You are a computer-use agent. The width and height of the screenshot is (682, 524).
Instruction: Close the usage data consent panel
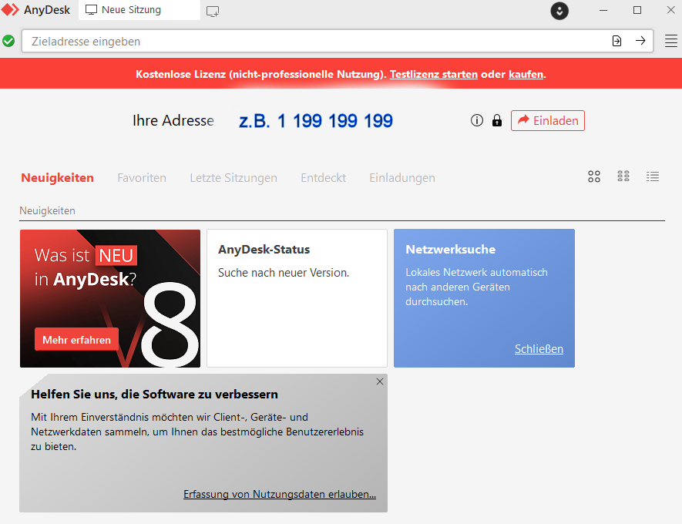coord(380,381)
